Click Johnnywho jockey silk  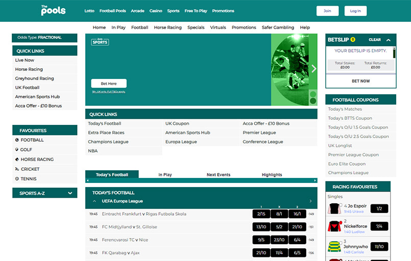coord(334,246)
